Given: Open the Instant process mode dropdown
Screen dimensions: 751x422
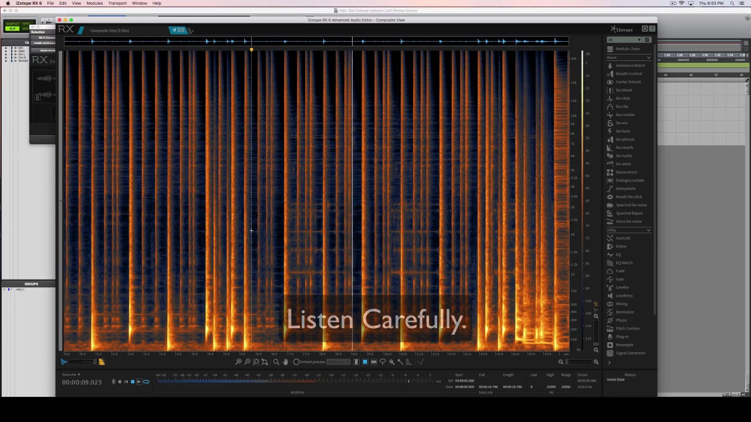Looking at the screenshot, I should [338, 362].
